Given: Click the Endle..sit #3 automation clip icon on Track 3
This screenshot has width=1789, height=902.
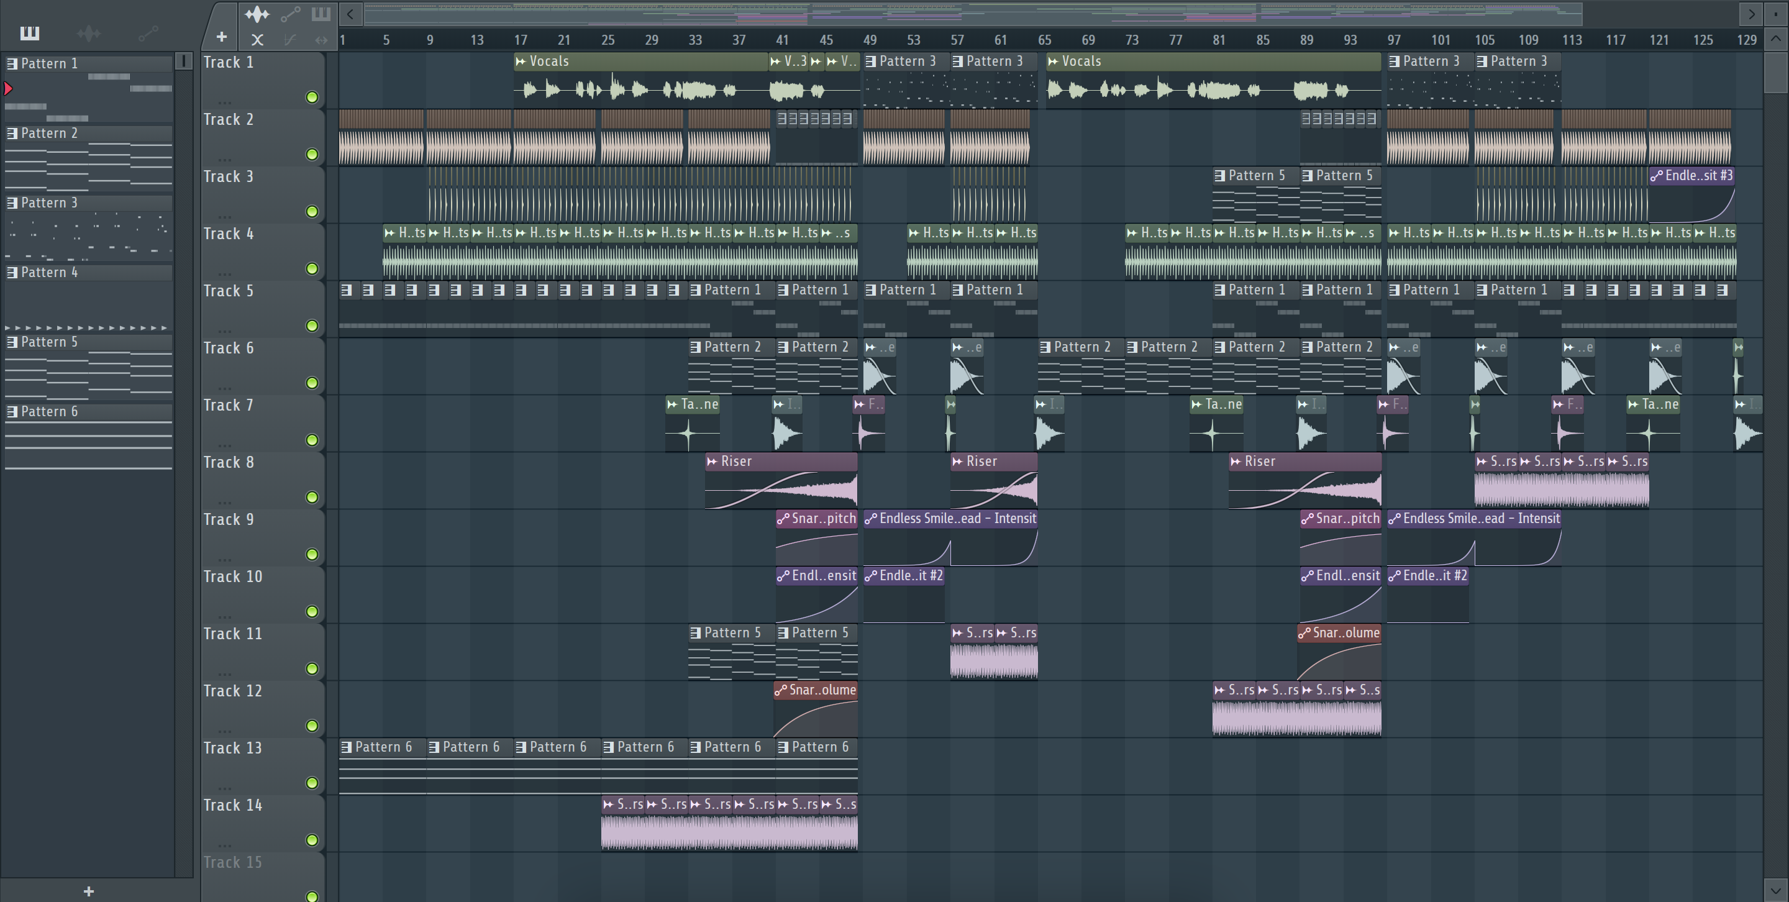Looking at the screenshot, I should 1656,176.
